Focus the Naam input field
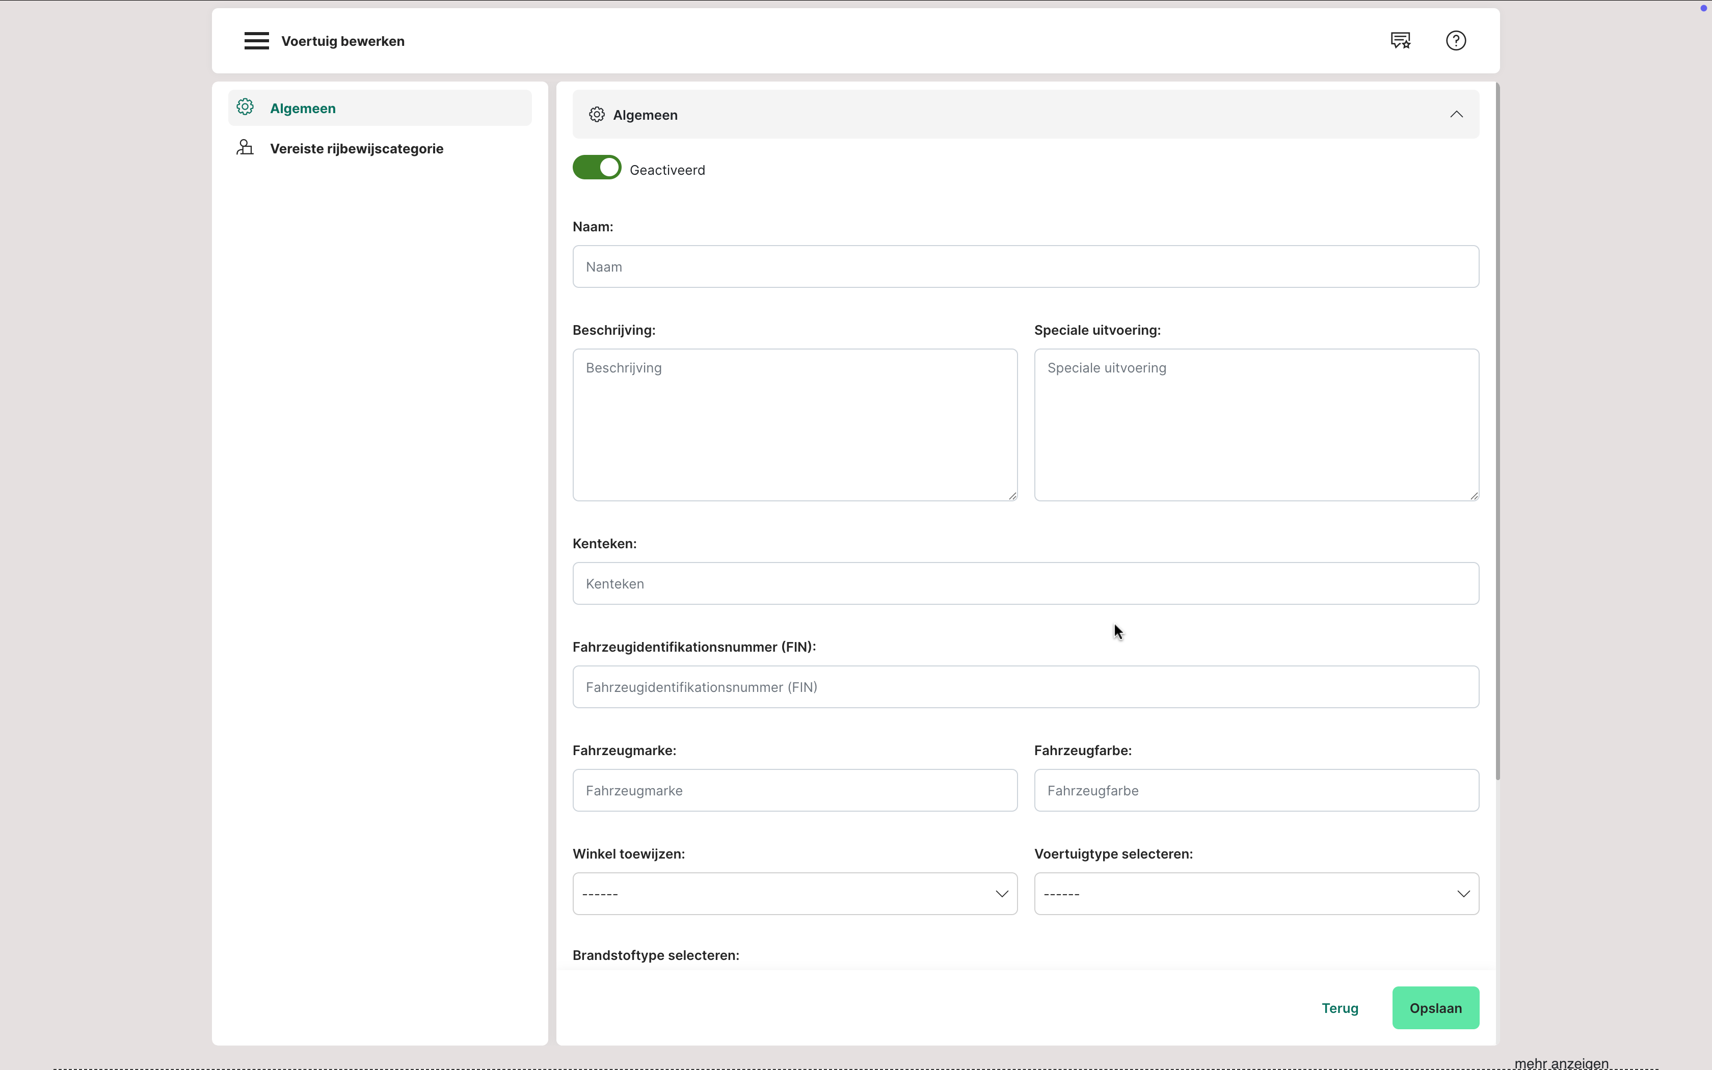Screen dimensions: 1712x1070 click(1025, 267)
